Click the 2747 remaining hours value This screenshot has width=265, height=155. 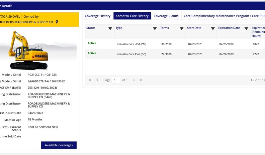tap(256, 54)
